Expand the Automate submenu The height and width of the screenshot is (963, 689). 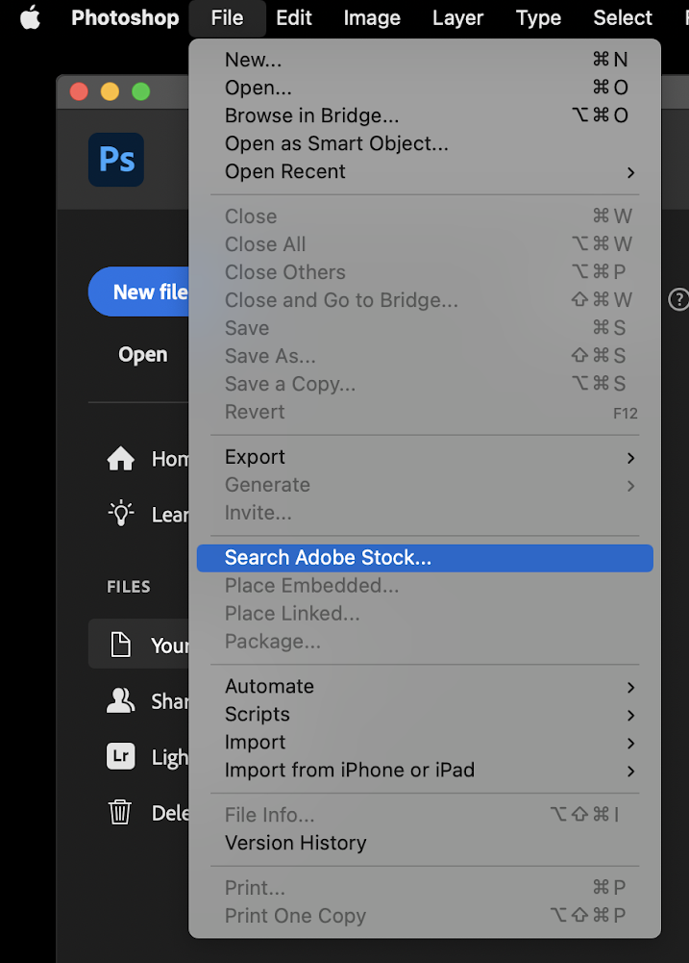(x=425, y=686)
